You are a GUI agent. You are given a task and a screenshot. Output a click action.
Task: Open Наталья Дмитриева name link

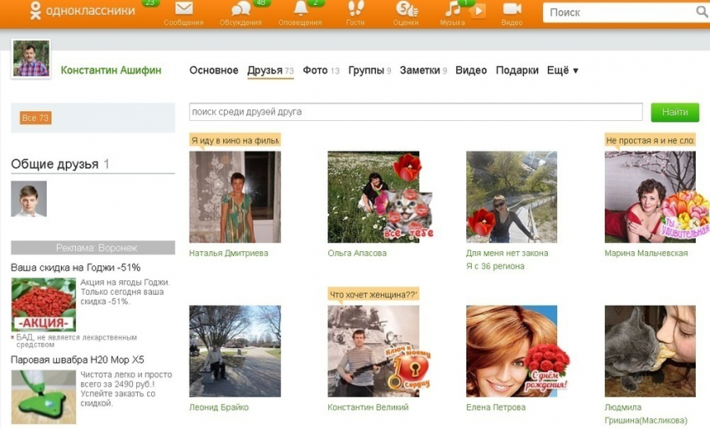[229, 254]
